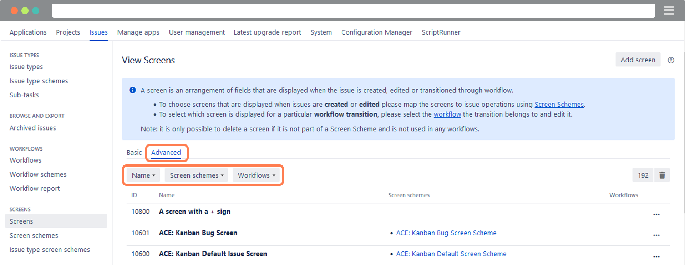Screen dimensions: 685x265
Task: Click the trash delete icon
Action: click(662, 175)
